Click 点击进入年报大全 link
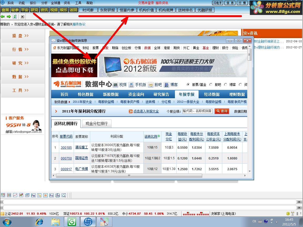The height and width of the screenshot is (227, 303). pyautogui.click(x=146, y=111)
